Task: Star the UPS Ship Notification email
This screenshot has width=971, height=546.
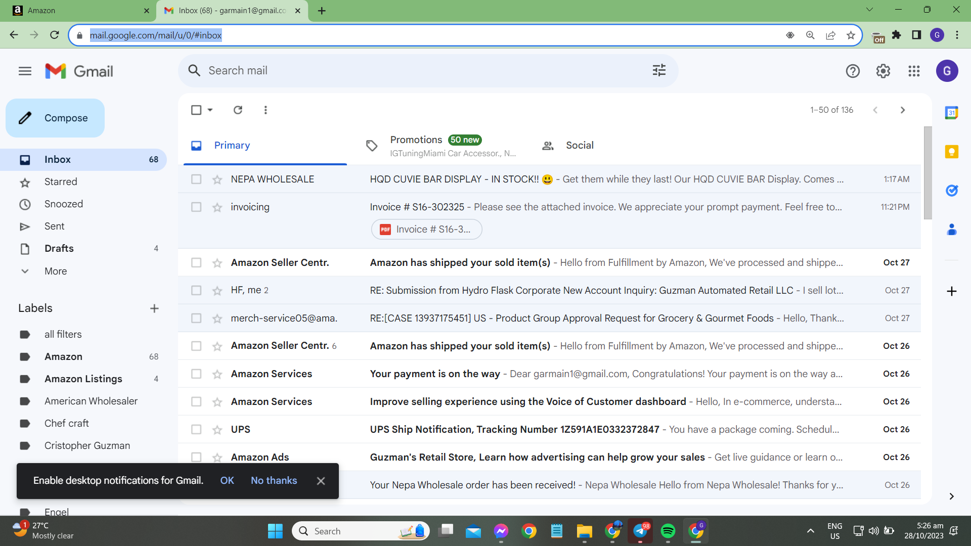Action: point(217,430)
